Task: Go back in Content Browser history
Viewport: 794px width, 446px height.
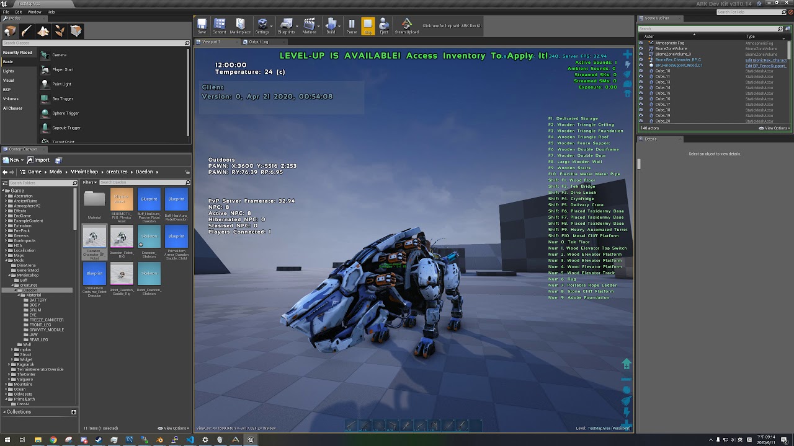Action: tap(5, 172)
